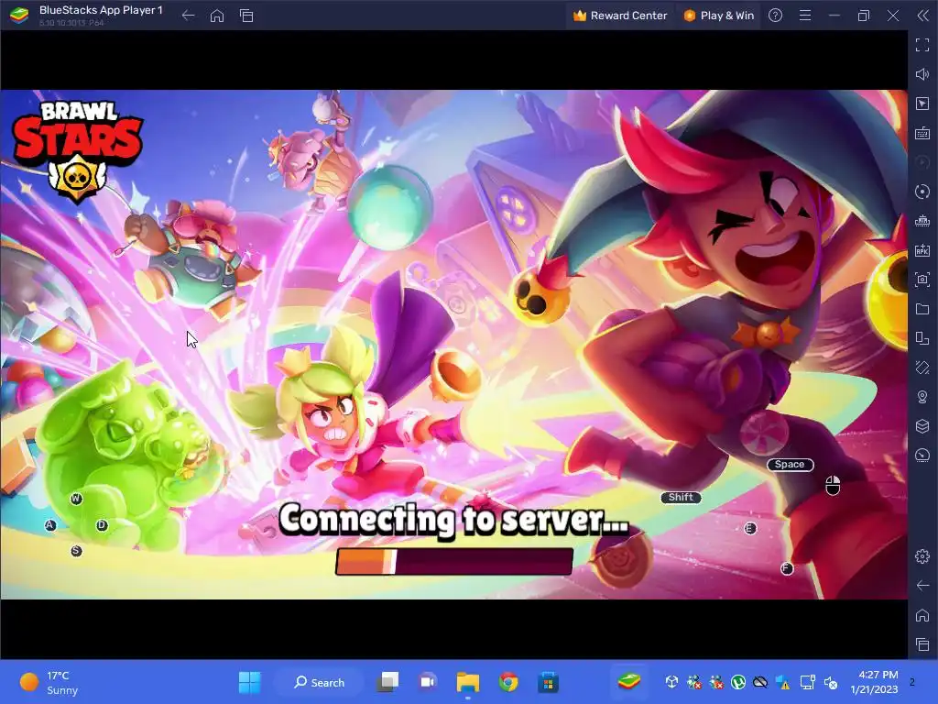This screenshot has width=938, height=704.
Task: Click the A key overlay
Action: 50,525
